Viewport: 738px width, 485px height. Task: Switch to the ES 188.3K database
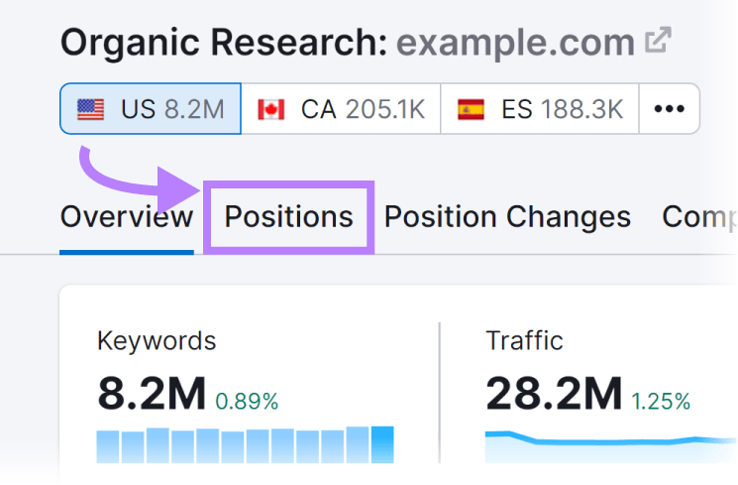coord(540,109)
